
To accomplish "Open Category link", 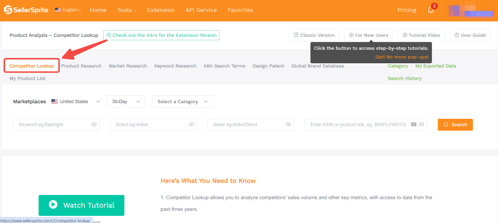I will pos(398,66).
